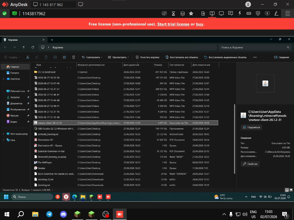Open Загрузки in navigation pane
The width and height of the screenshot is (294, 220).
15,97
